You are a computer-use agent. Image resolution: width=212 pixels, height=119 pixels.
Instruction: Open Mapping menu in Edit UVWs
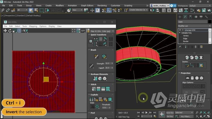33,26
